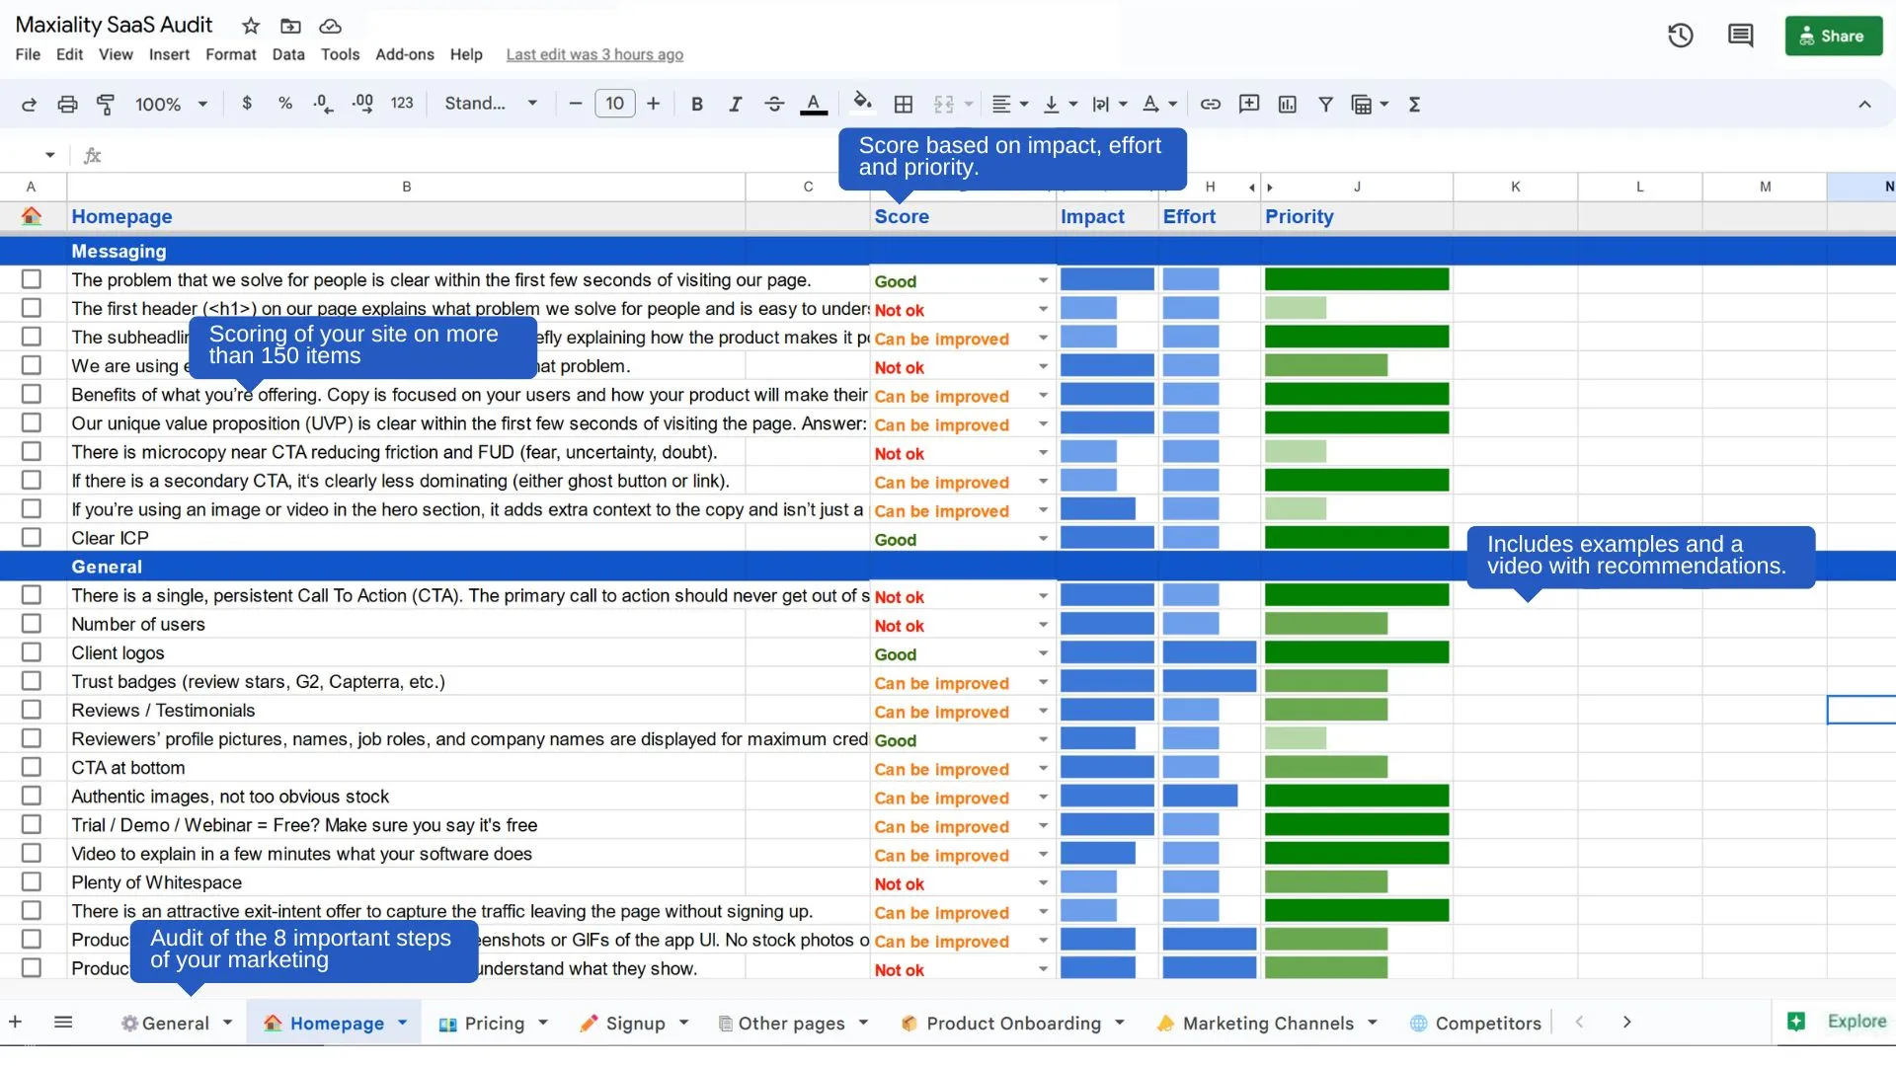
Task: Toggle strikethrough formatting
Action: [774, 104]
